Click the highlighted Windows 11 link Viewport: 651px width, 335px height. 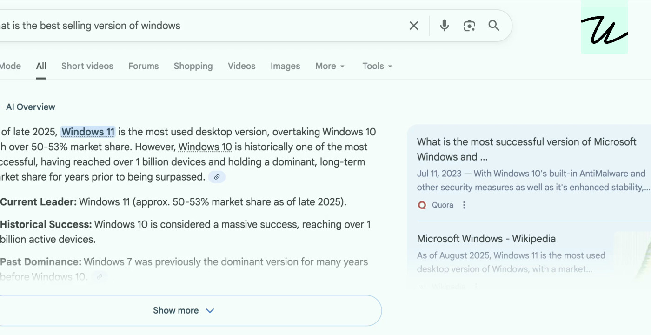[88, 132]
